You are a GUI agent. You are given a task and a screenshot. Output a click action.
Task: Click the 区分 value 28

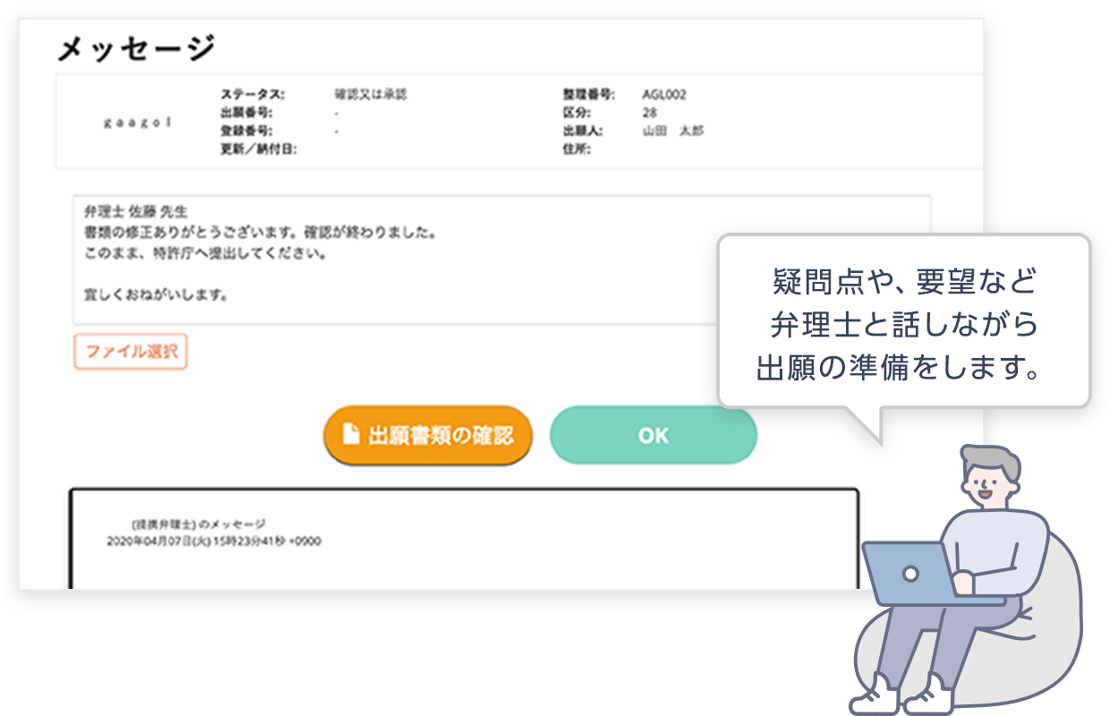pos(650,113)
